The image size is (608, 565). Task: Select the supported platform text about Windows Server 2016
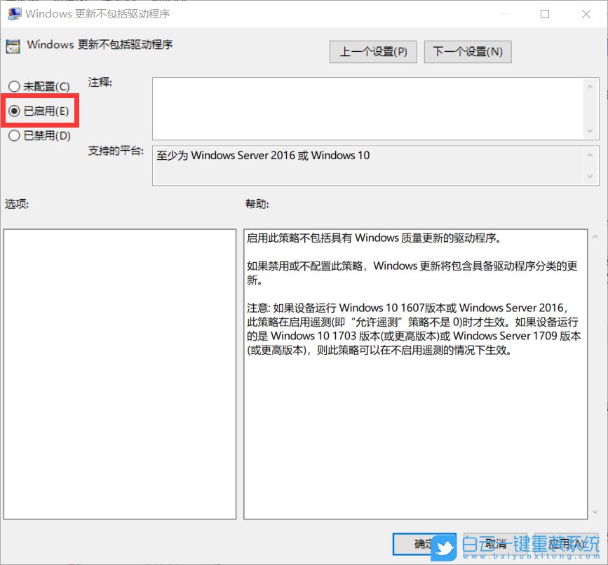pos(263,156)
